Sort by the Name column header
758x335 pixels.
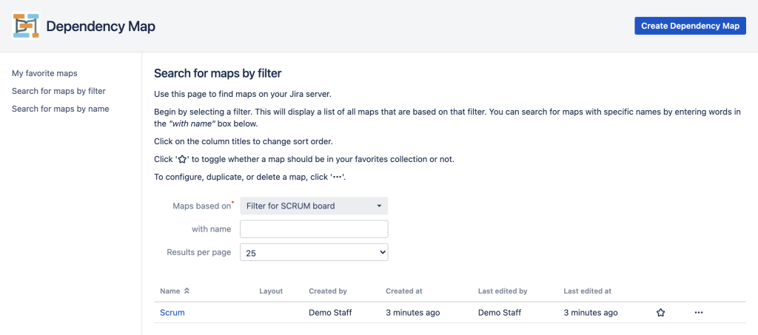click(170, 291)
